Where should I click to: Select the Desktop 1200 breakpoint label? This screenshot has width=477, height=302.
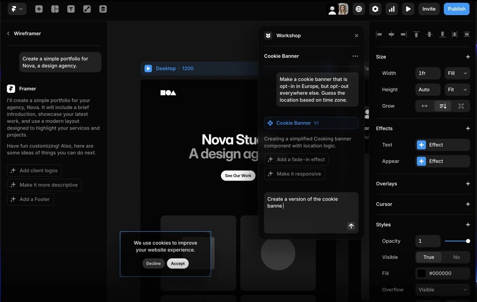point(175,69)
